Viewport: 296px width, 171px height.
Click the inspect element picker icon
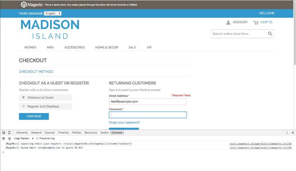4,133
